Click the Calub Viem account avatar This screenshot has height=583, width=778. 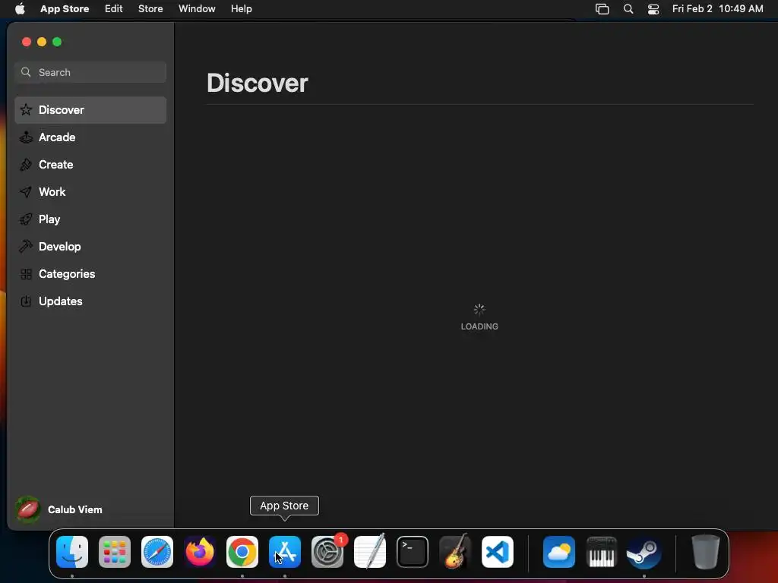(x=28, y=509)
